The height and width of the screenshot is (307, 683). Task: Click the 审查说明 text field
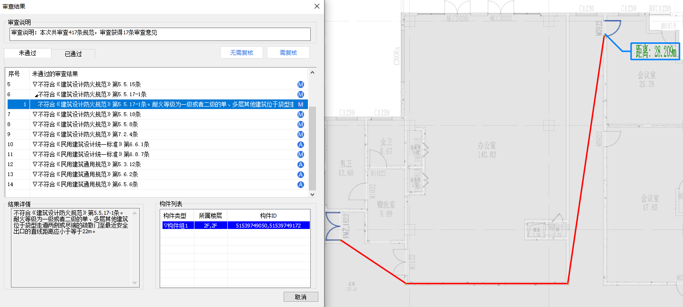point(160,34)
